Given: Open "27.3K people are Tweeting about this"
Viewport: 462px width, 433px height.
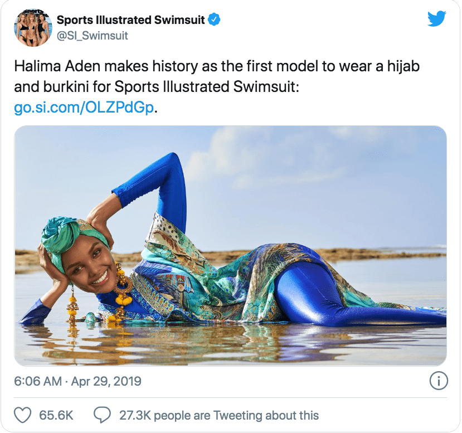Looking at the screenshot, I should pyautogui.click(x=219, y=415).
